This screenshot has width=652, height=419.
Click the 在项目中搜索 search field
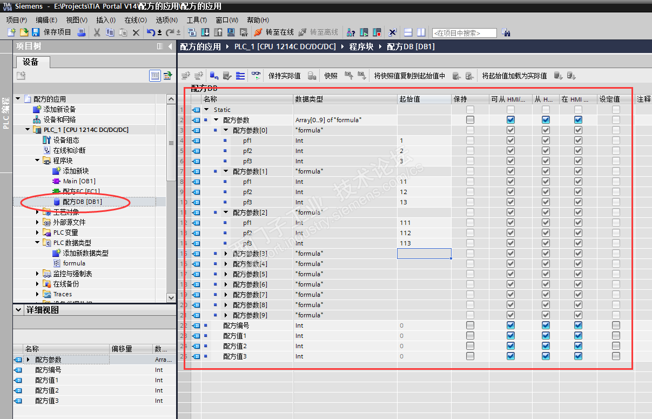[464, 33]
